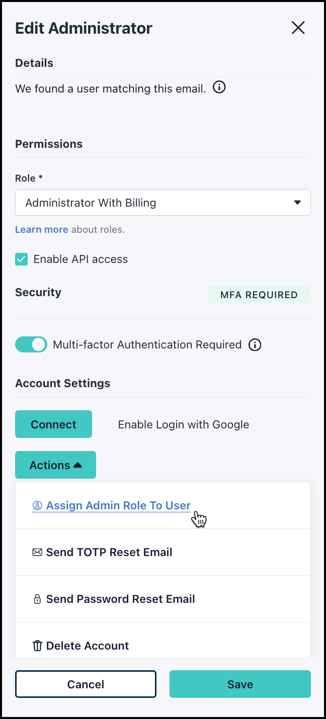Select Delete Account from Actions menu
Screen dimensions: 326x719
88,646
